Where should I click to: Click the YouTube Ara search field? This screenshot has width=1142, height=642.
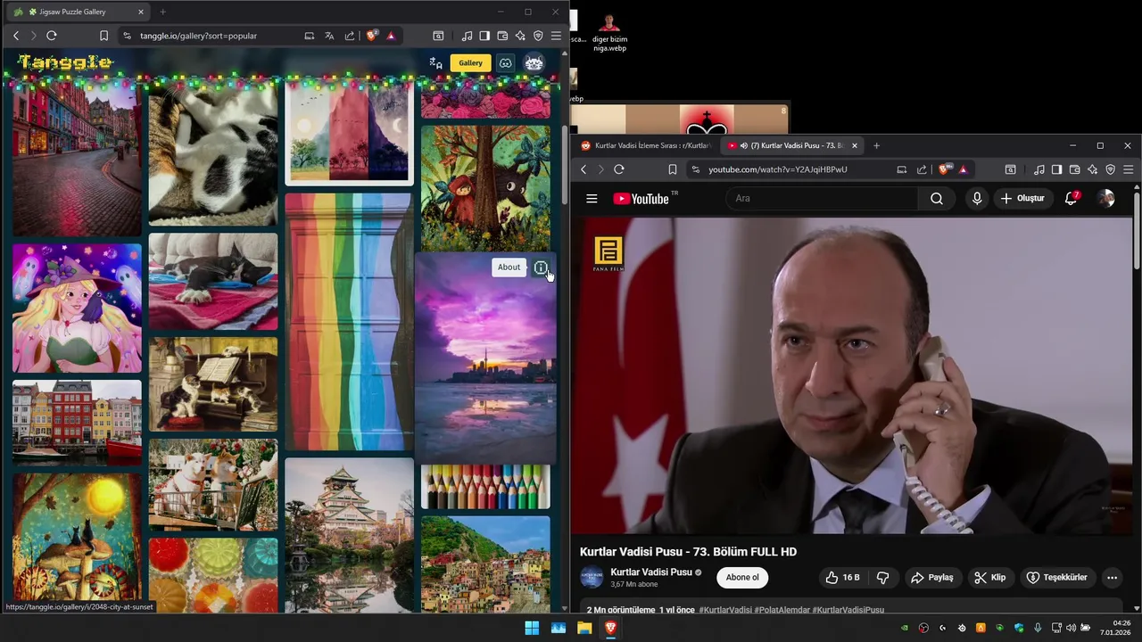pos(821,199)
